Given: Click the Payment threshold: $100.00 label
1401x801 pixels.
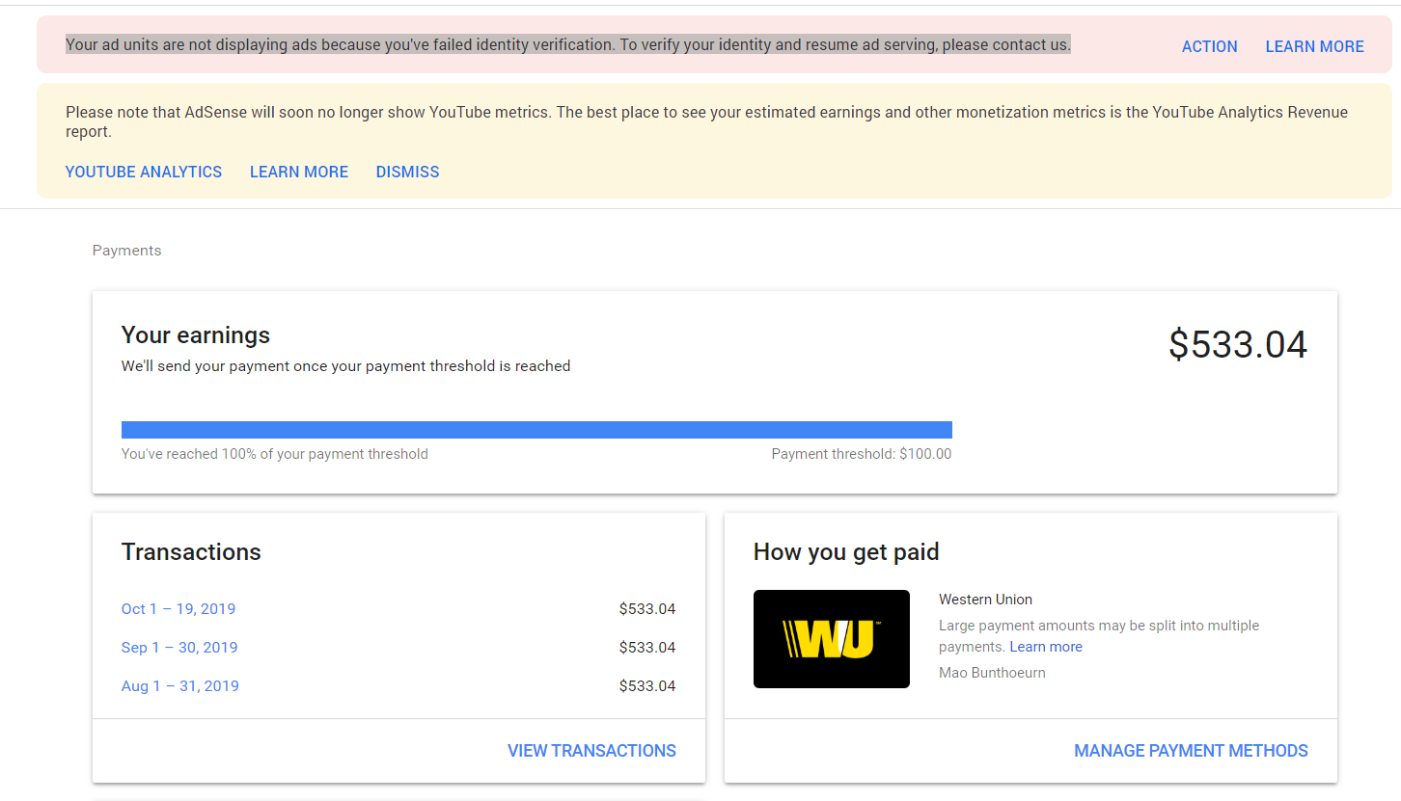Looking at the screenshot, I should pos(862,454).
